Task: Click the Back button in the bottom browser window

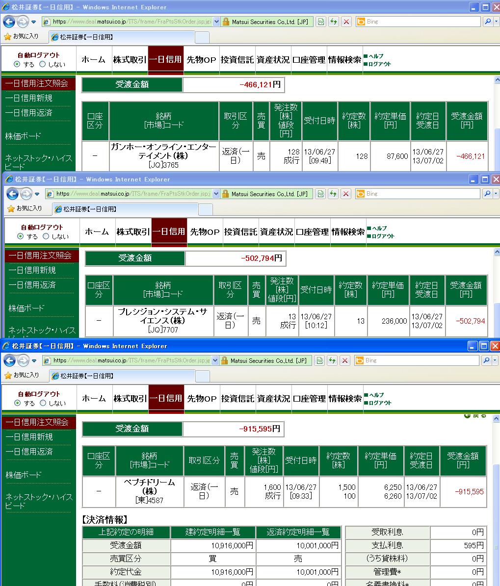Action: (9, 360)
